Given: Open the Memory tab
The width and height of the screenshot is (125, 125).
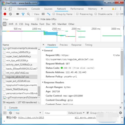Looking at the screenshot, I should 92,9.
